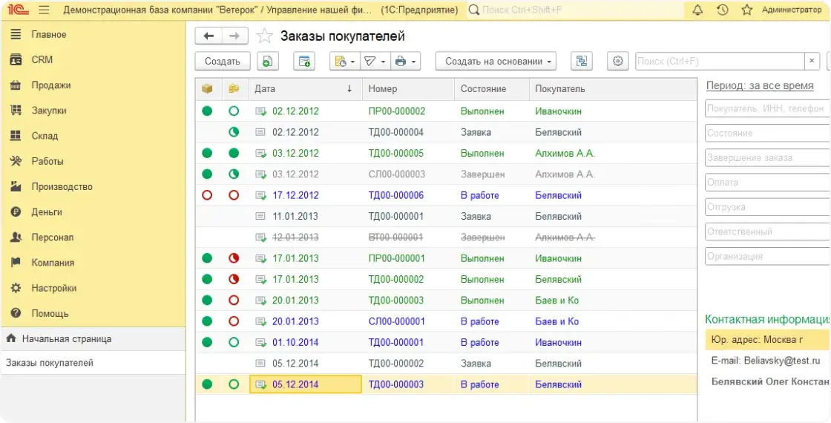Screen dimensions: 831x423
Task: Open CRM section
Action: [x=42, y=60]
